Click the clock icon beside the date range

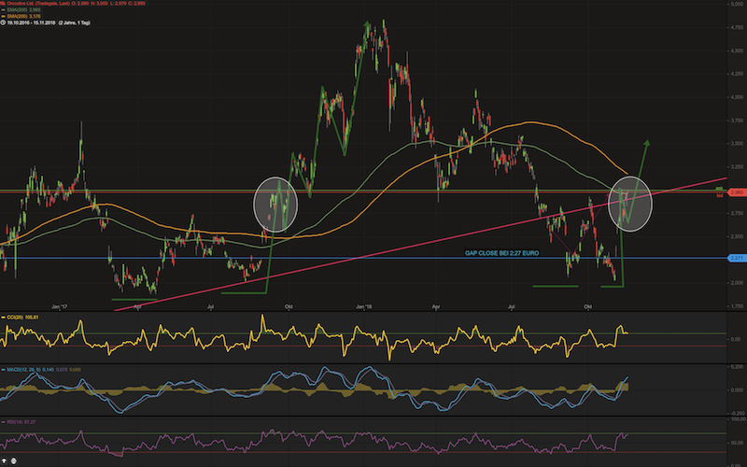coord(3,22)
